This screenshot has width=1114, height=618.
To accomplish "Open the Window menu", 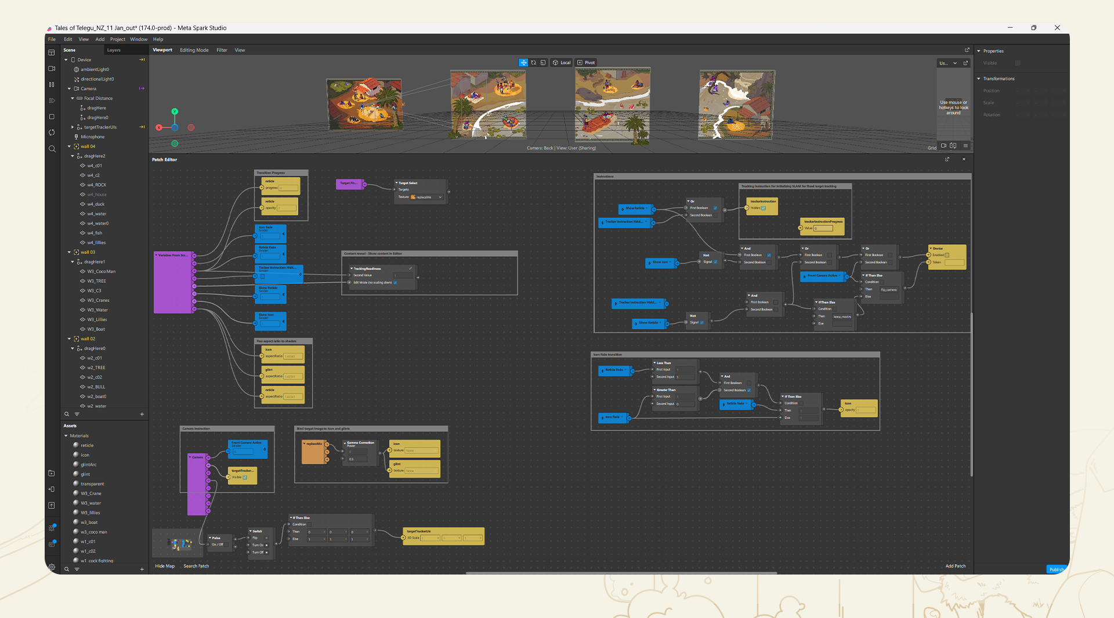I will pyautogui.click(x=139, y=39).
